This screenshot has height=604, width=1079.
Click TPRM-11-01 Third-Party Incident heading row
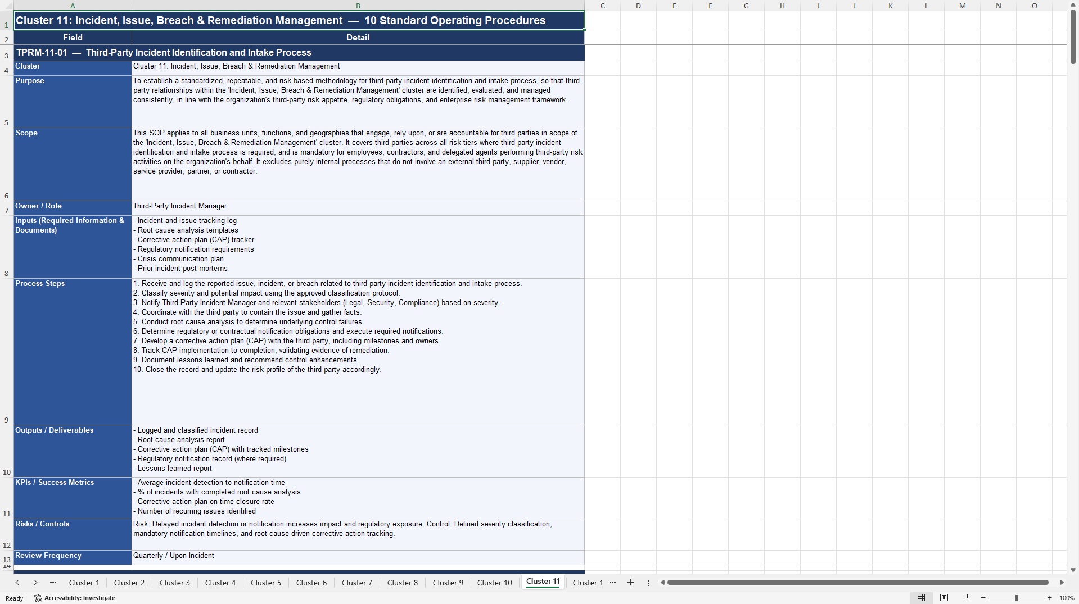pos(299,53)
